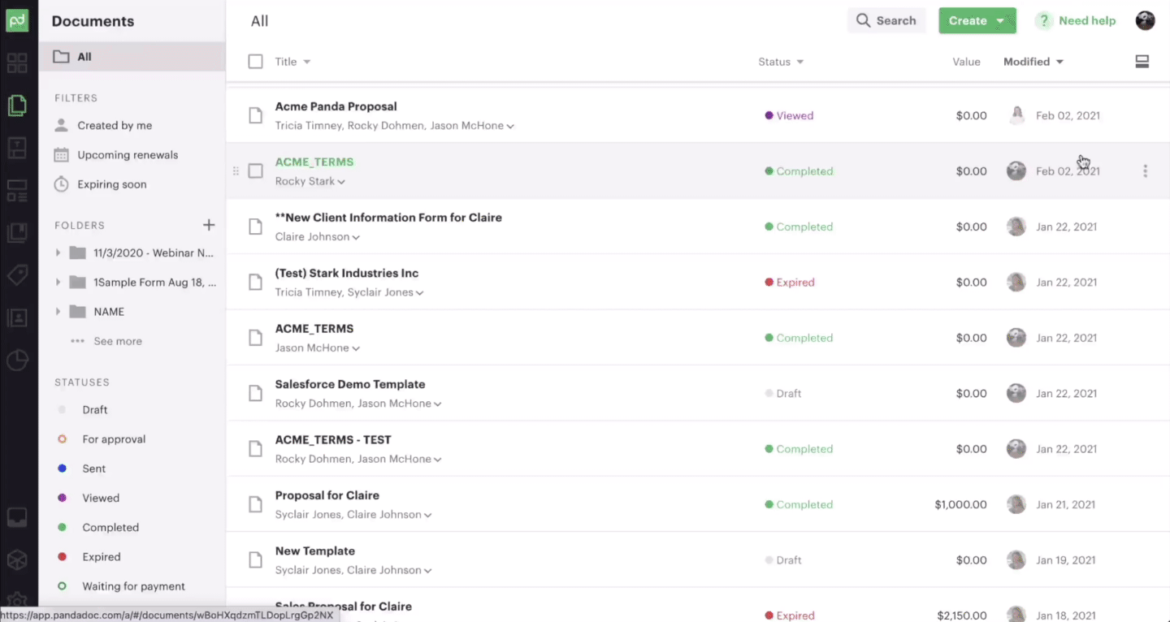Open the Status column filter dropdown
1170x622 pixels.
(800, 62)
